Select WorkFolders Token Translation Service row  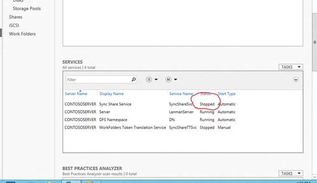150,128
